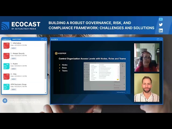View the 3 - Rubrik handout
The height and width of the screenshot is (129, 172).
14,69
